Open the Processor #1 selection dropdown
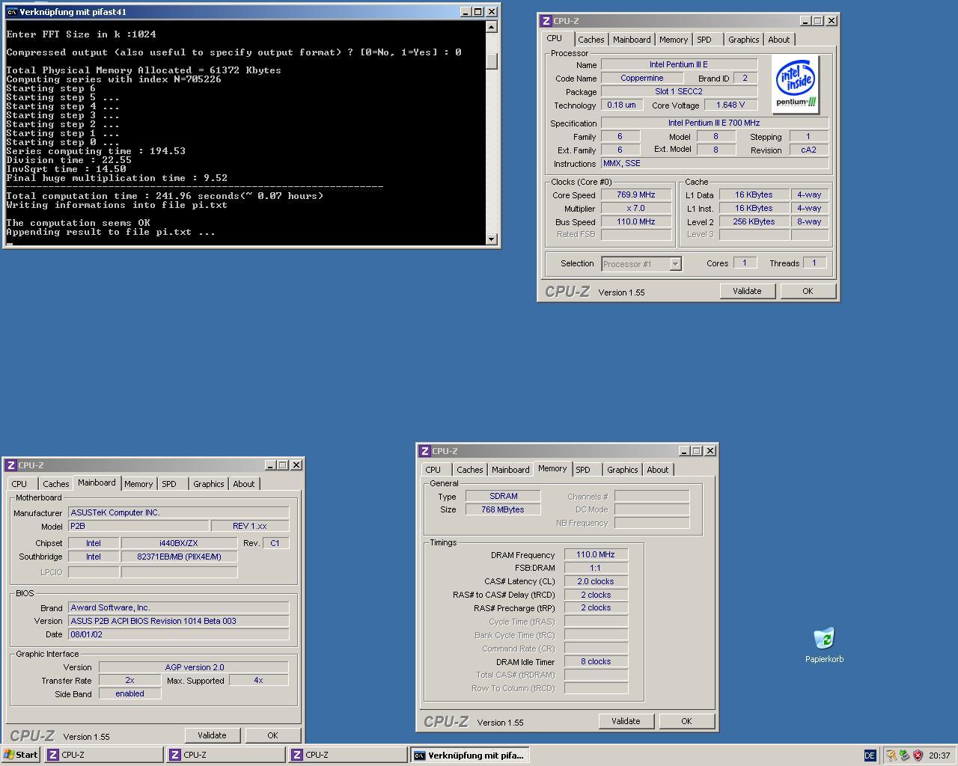The image size is (958, 766). click(675, 263)
